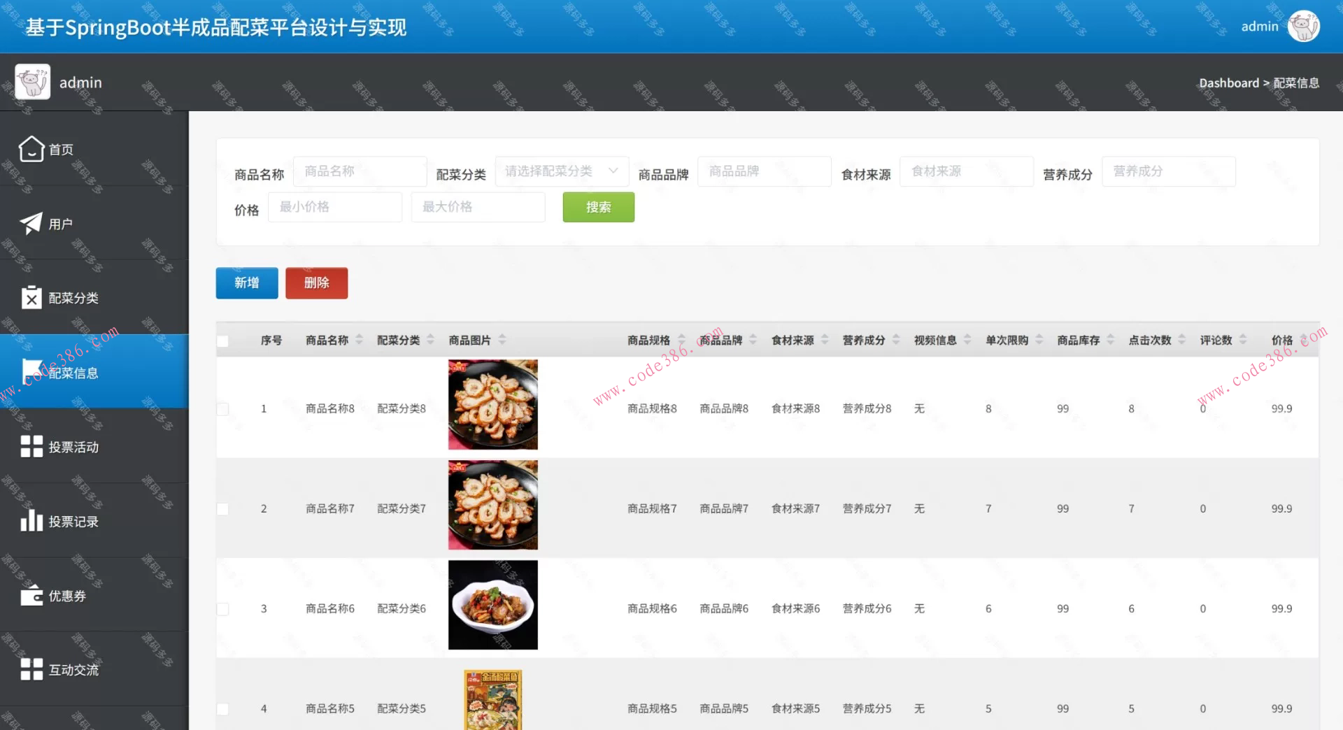
Task: Open the 用户 user management section
Action: [x=31, y=222]
